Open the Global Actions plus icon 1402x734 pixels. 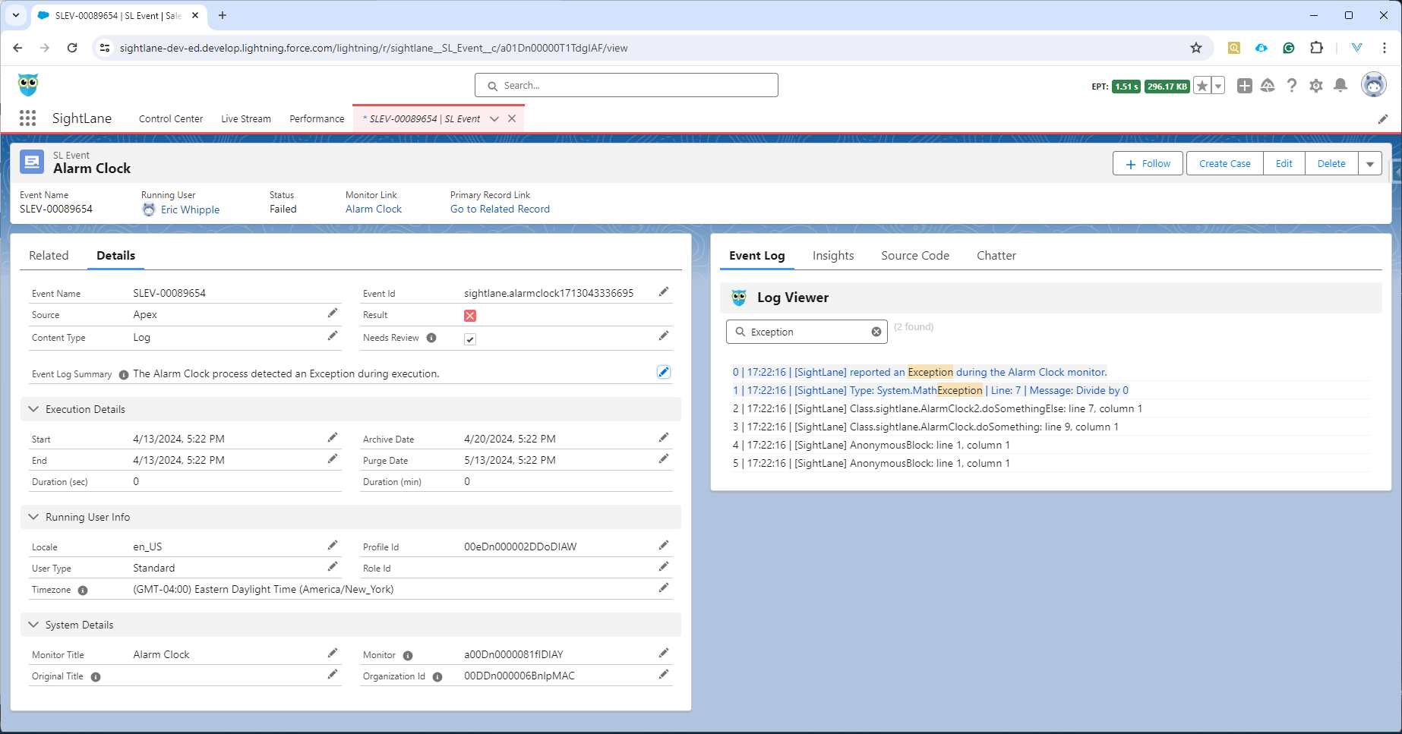pos(1245,86)
